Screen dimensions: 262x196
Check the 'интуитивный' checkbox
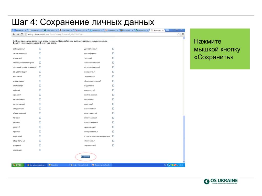pyautogui.click(x=40, y=104)
